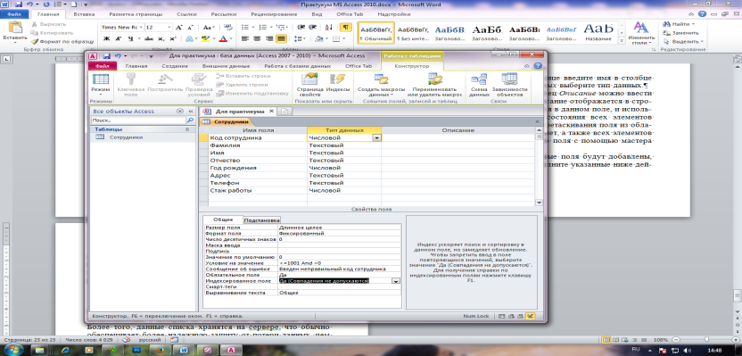Image resolution: width=742 pixels, height=356 pixels.
Task: Collapse the Access navigation pane
Action: [x=192, y=111]
